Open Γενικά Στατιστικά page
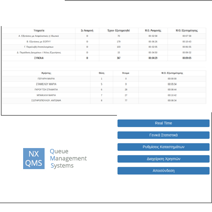The height and width of the screenshot is (212, 212). (164, 135)
